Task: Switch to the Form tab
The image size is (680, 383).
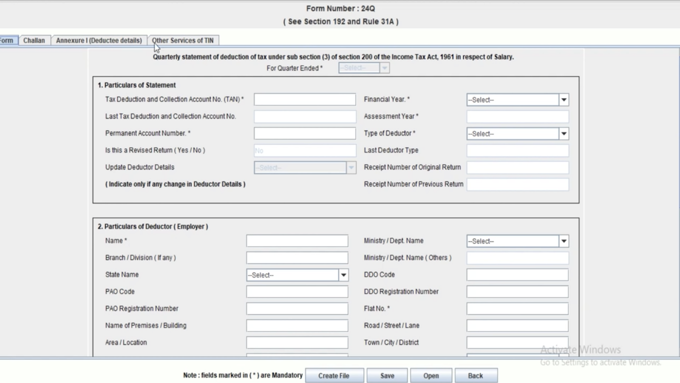Action: pos(6,40)
